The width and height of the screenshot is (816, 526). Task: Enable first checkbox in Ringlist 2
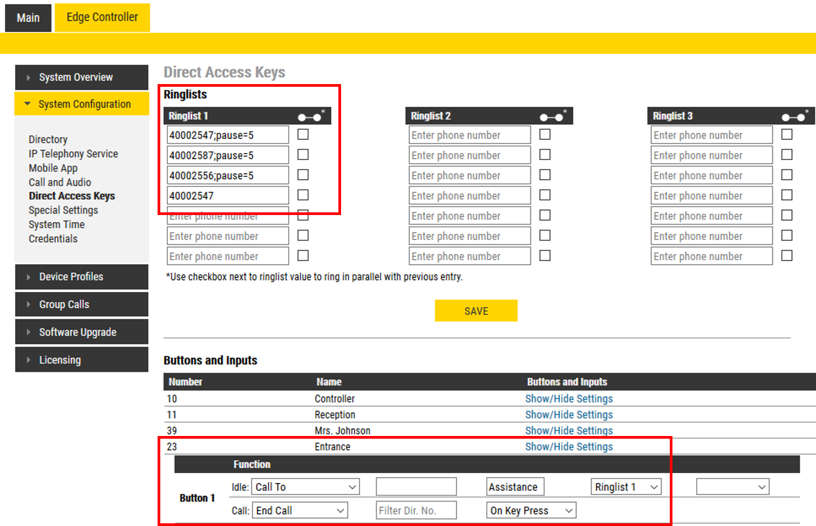pos(545,134)
